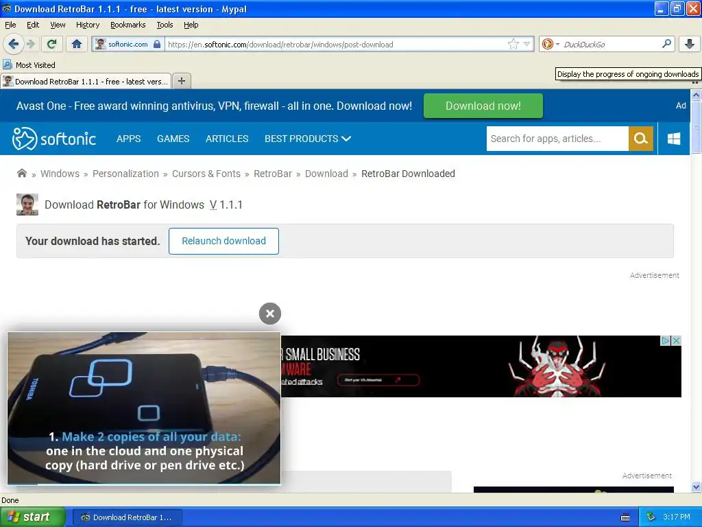Viewport: 702px width, 527px height.
Task: Click the keyboard icon in the taskbar
Action: tap(625, 517)
